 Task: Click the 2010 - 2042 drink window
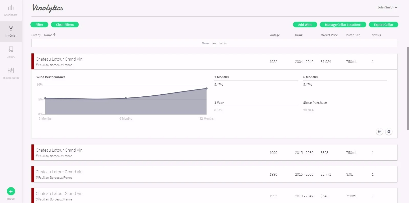304,196
